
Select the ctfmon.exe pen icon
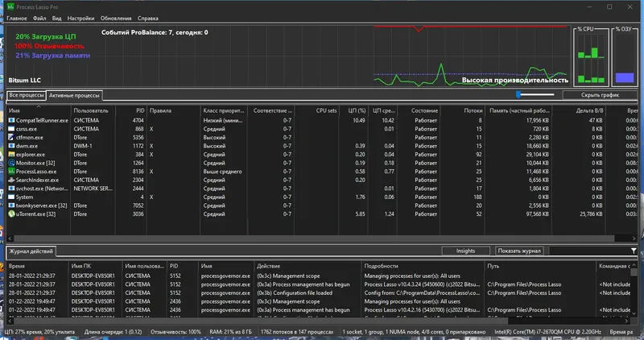coord(11,137)
